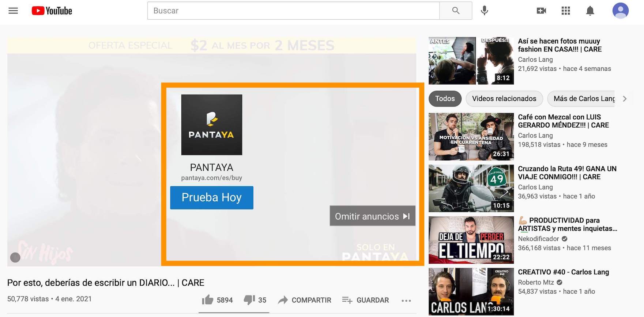644x317 pixels.
Task: Open the account avatar menu
Action: 621,11
